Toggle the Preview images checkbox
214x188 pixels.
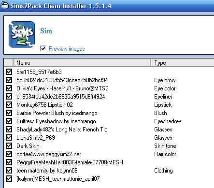43,48
